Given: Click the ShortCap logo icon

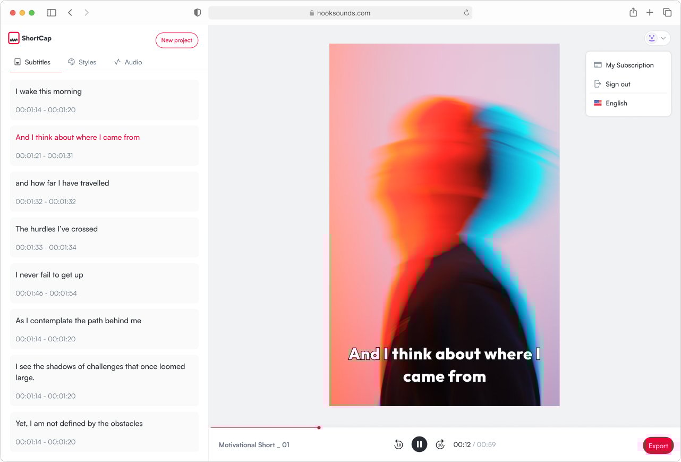Looking at the screenshot, I should click(x=14, y=38).
